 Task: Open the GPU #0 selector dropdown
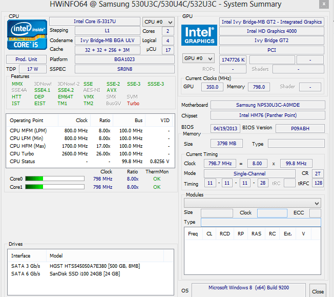pyautogui.click(x=198, y=58)
